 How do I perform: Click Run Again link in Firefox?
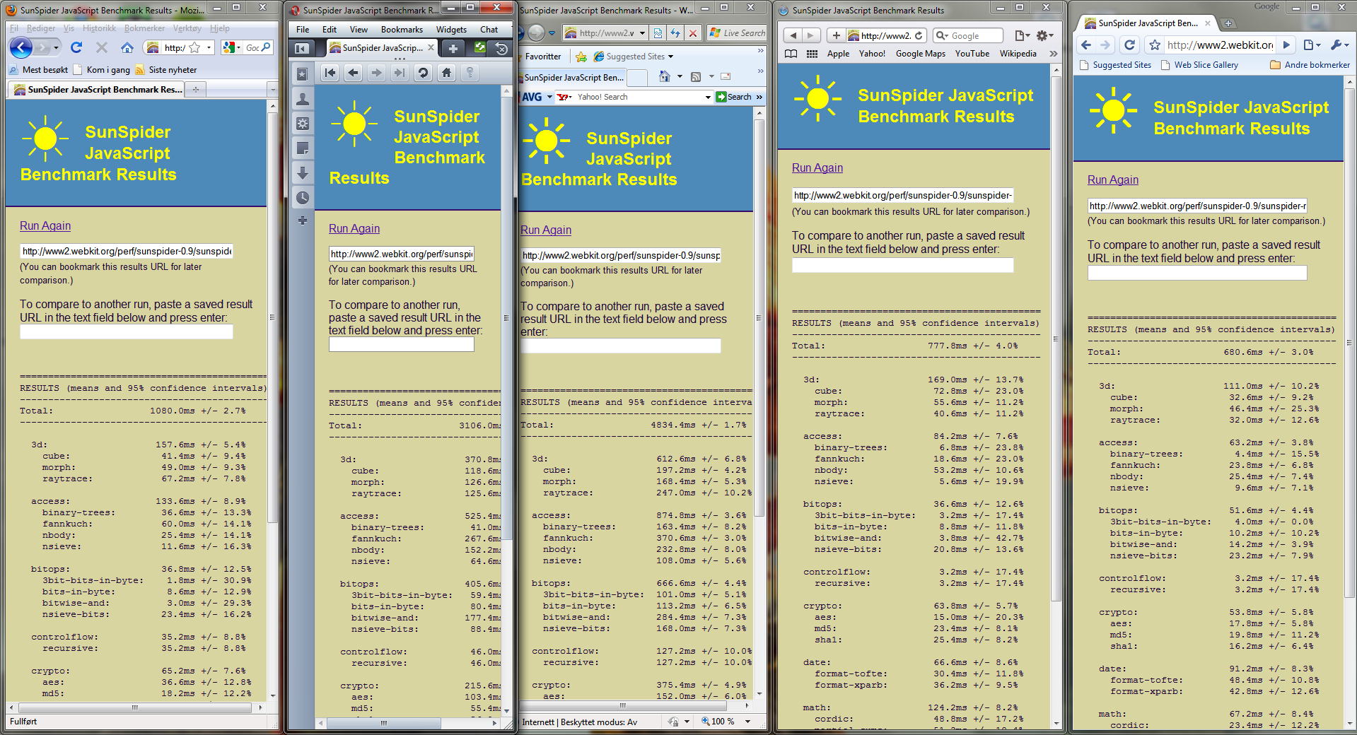click(x=45, y=226)
